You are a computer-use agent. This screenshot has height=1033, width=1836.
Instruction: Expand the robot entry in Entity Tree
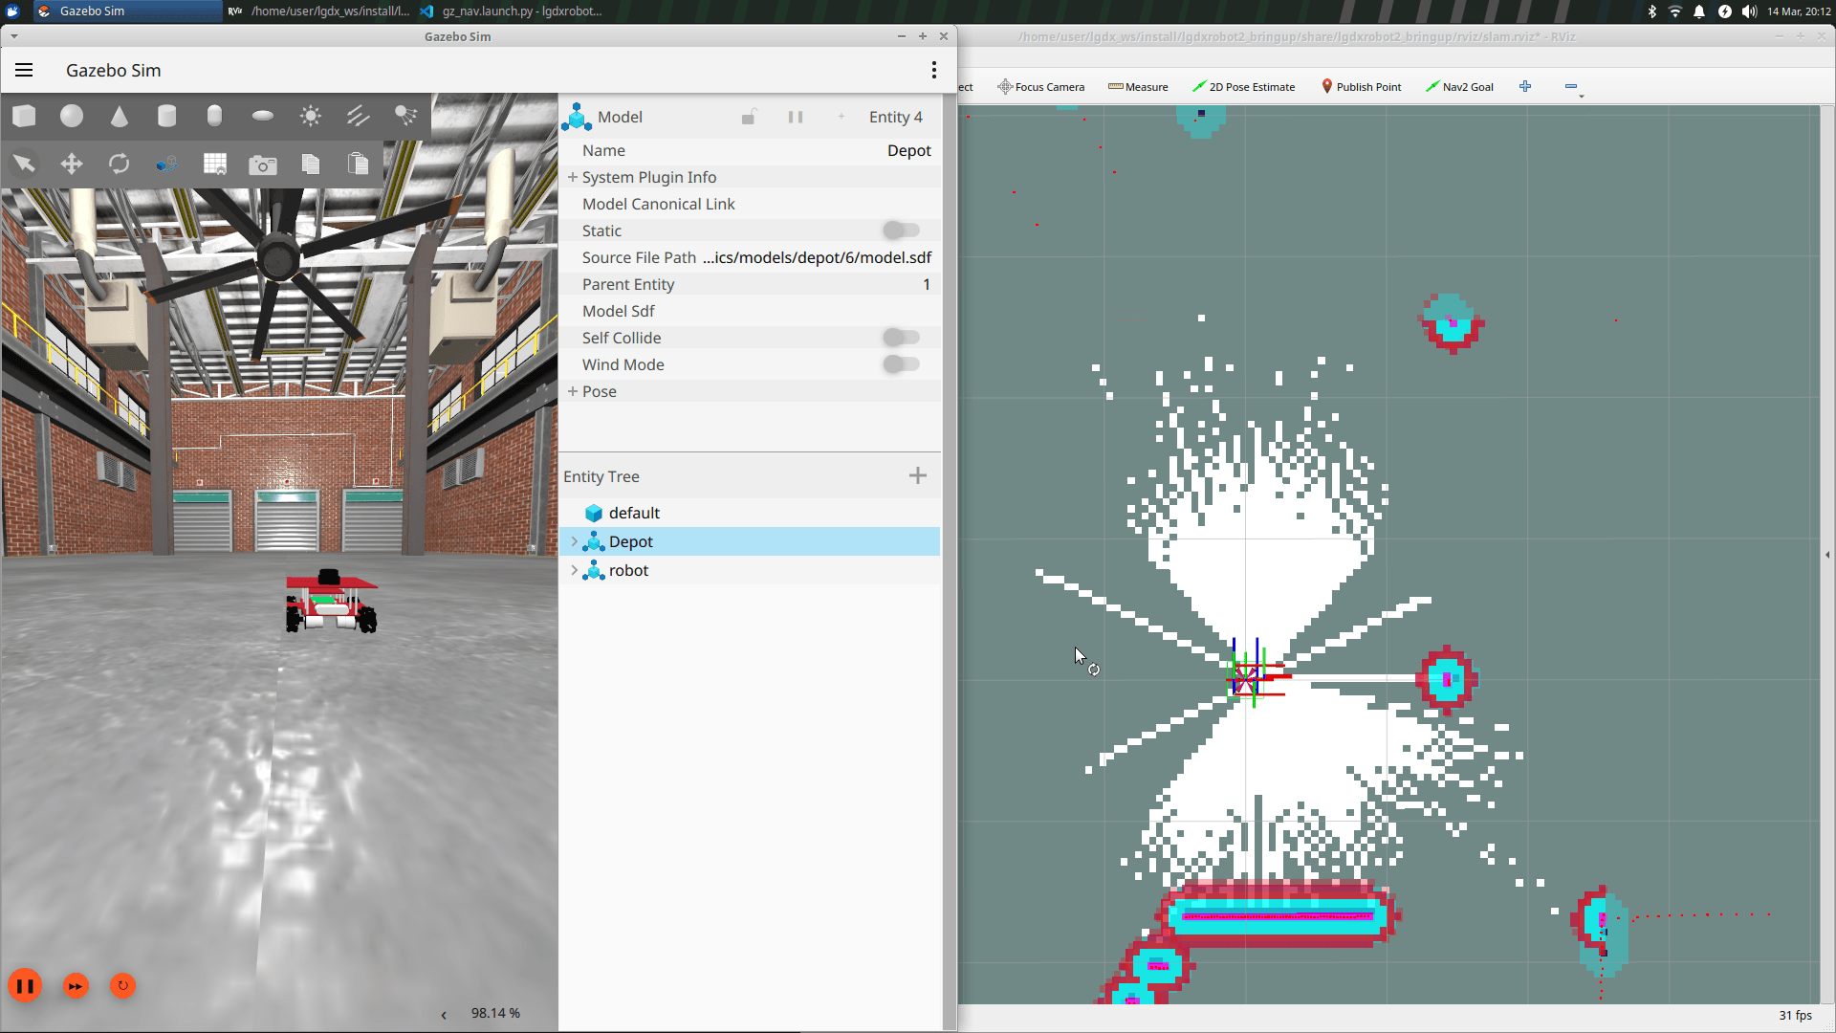pyautogui.click(x=575, y=570)
